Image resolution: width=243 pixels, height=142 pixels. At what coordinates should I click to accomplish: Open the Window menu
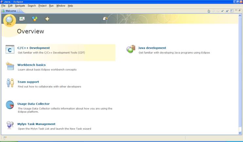click(61, 6)
